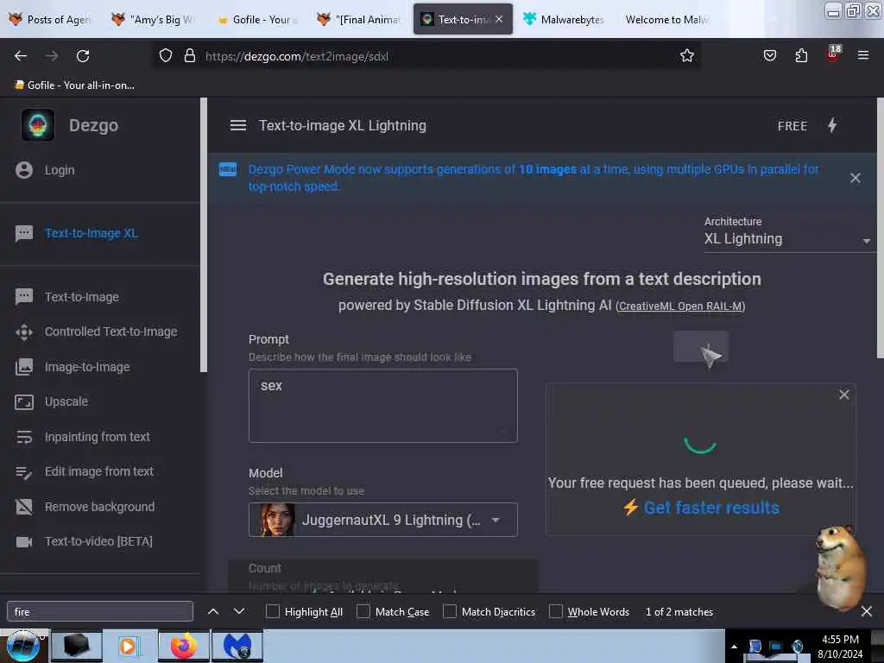The image size is (884, 663).
Task: Open the Extensions puzzle icon
Action: coord(801,56)
